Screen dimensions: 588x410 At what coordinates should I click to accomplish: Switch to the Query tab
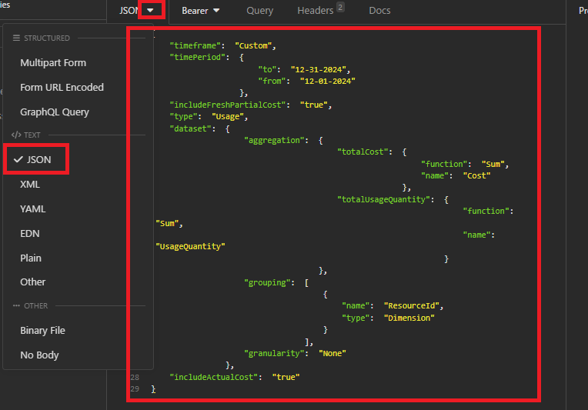pyautogui.click(x=259, y=11)
